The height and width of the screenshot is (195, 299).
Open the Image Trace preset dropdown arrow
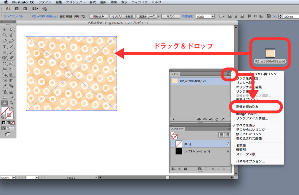coord(159,17)
